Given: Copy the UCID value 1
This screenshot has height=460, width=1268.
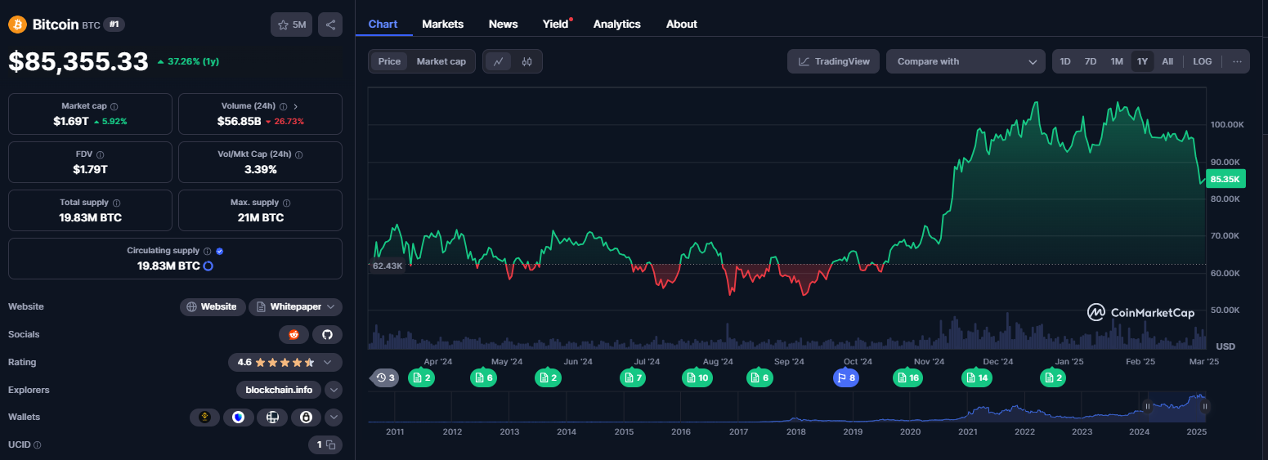Looking at the screenshot, I should tap(330, 445).
